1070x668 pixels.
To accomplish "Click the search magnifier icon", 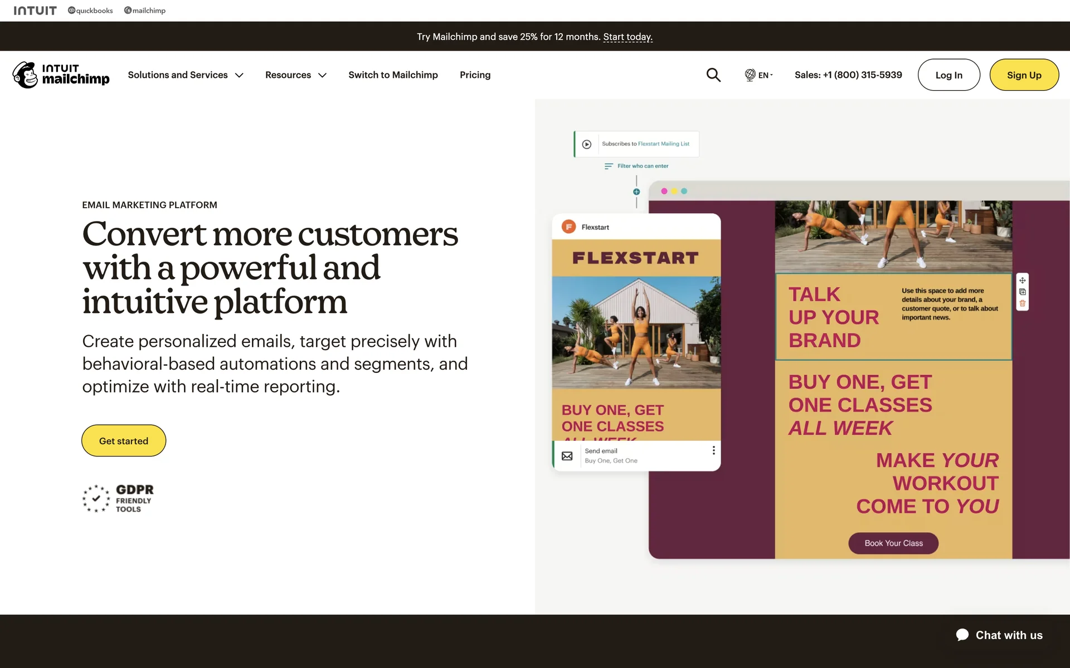I will pyautogui.click(x=713, y=75).
